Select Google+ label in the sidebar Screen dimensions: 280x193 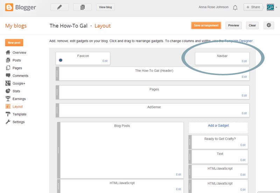(x=19, y=83)
